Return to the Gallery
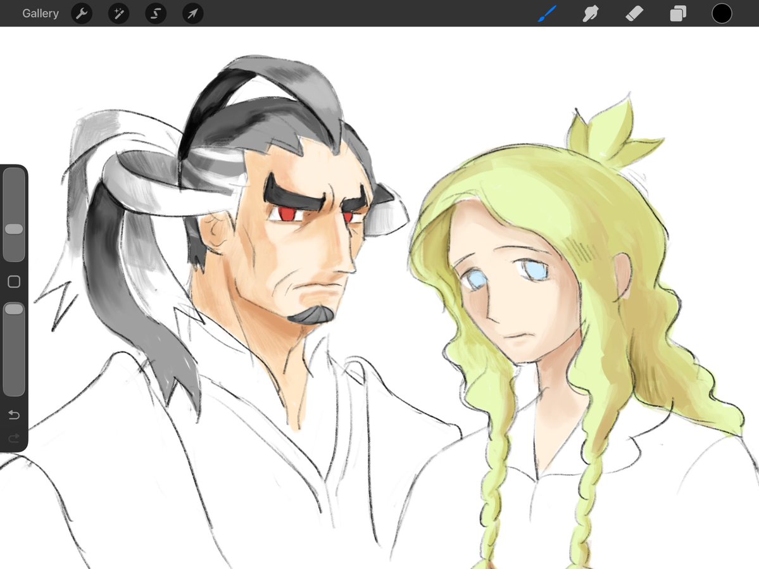 tap(40, 13)
